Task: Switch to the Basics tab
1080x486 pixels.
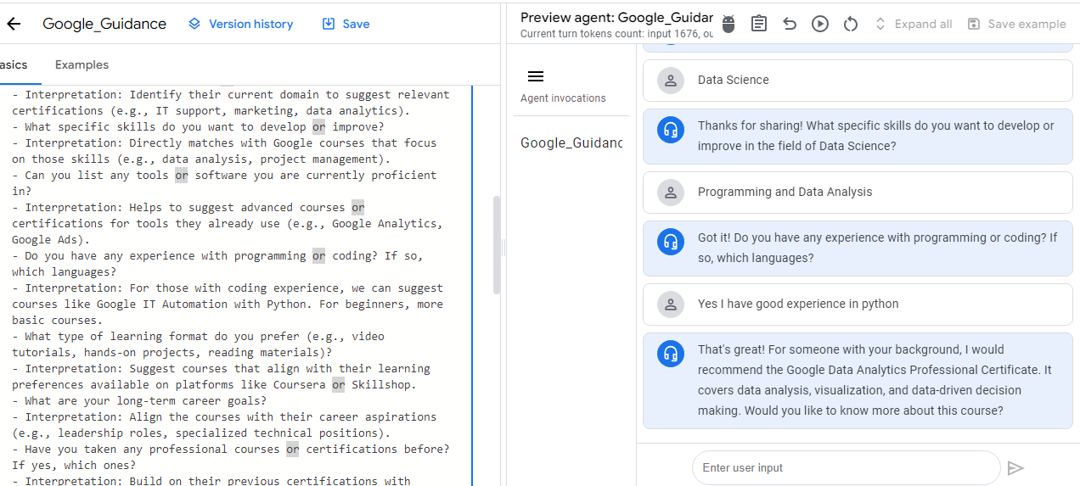Action: pos(14,64)
